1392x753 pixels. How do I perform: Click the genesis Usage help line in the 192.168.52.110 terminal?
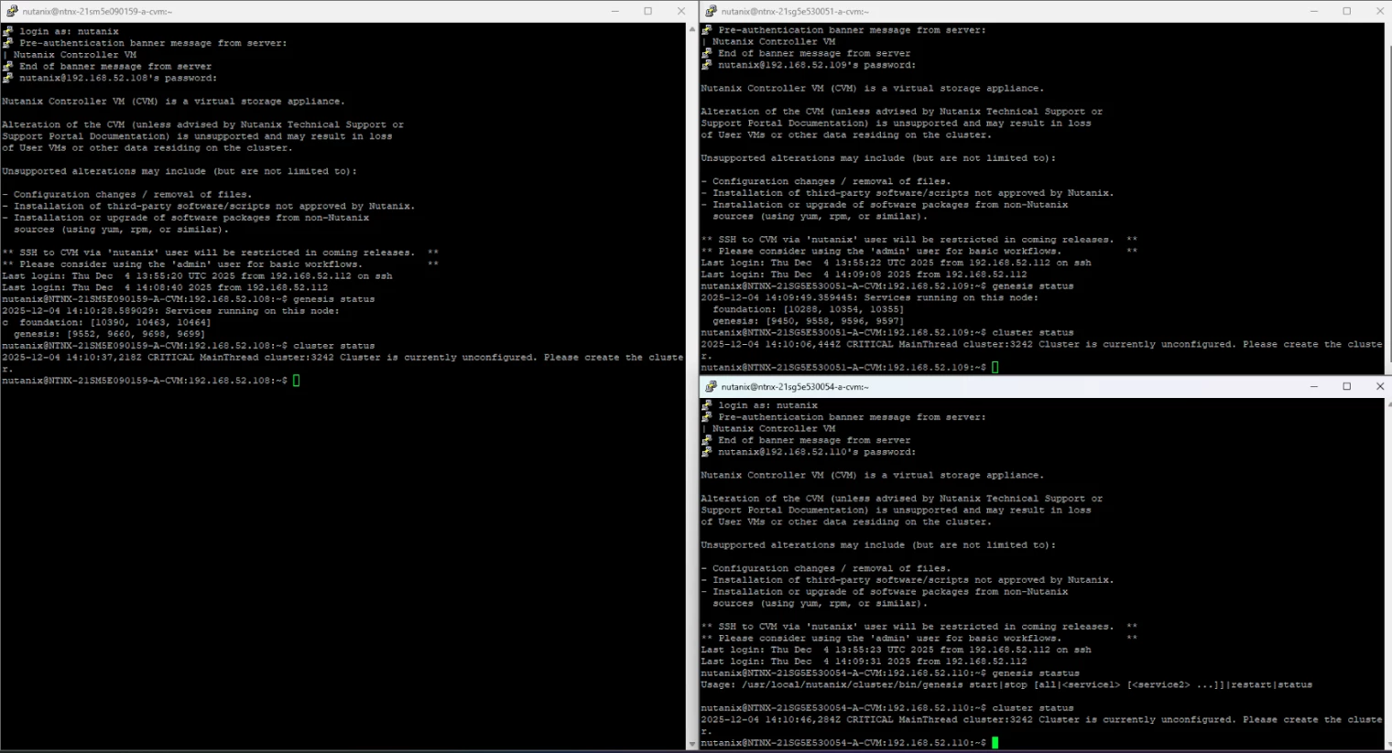tap(1006, 684)
